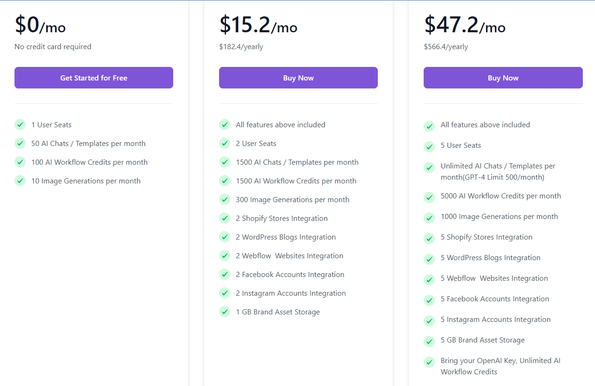Click the checkmark beside 5 WordPress Blogs Integration

pyautogui.click(x=429, y=259)
